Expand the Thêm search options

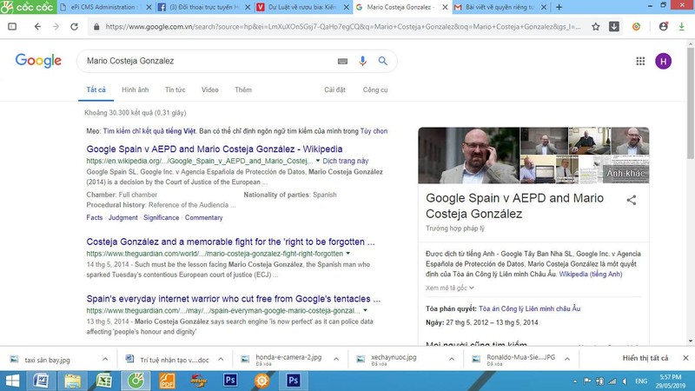243,90
